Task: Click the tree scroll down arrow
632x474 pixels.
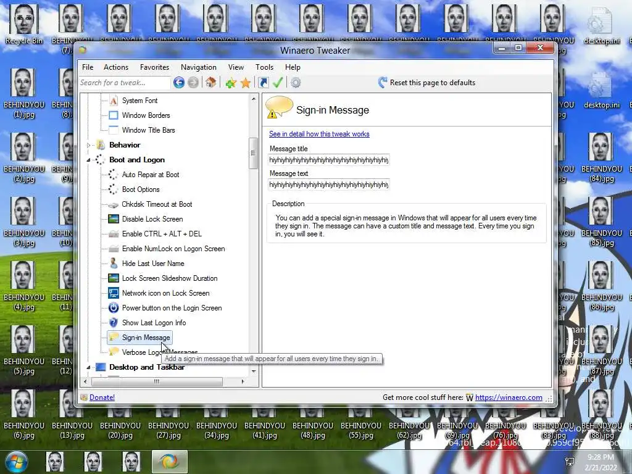Action: pyautogui.click(x=254, y=371)
